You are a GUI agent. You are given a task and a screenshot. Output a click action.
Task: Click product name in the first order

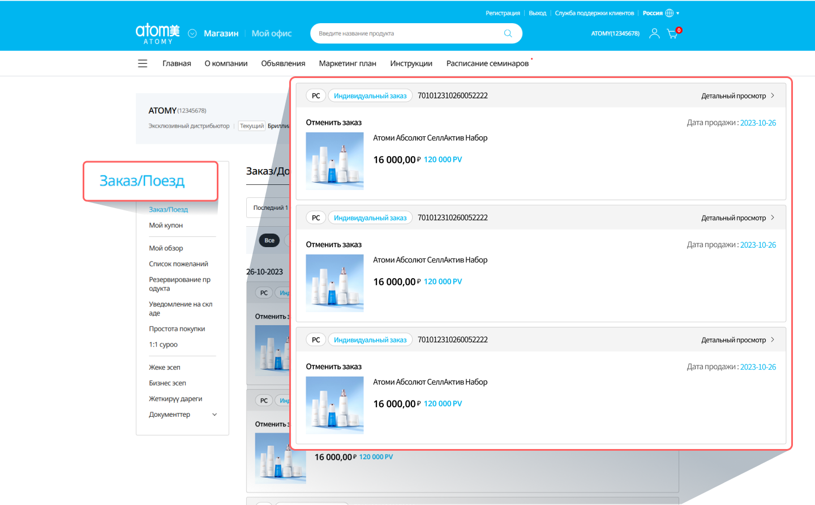pos(430,137)
